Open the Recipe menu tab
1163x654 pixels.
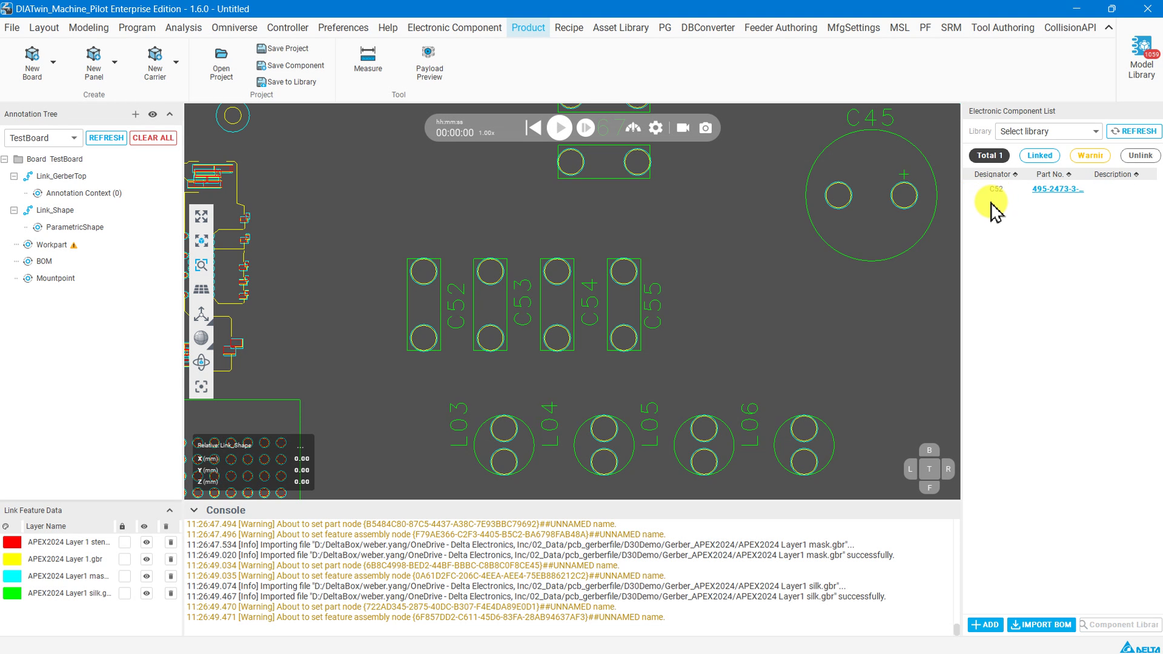tap(569, 28)
